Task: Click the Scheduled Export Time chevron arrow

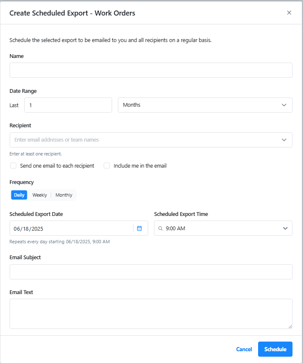Action: click(285, 228)
